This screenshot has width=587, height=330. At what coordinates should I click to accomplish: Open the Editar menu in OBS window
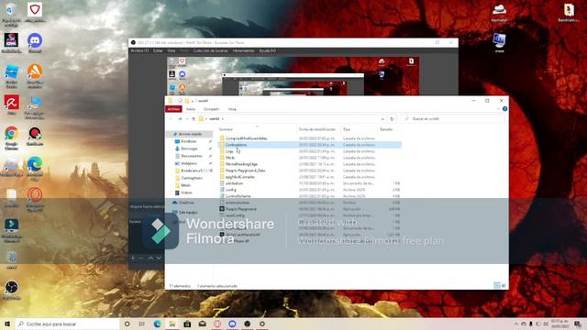point(158,50)
